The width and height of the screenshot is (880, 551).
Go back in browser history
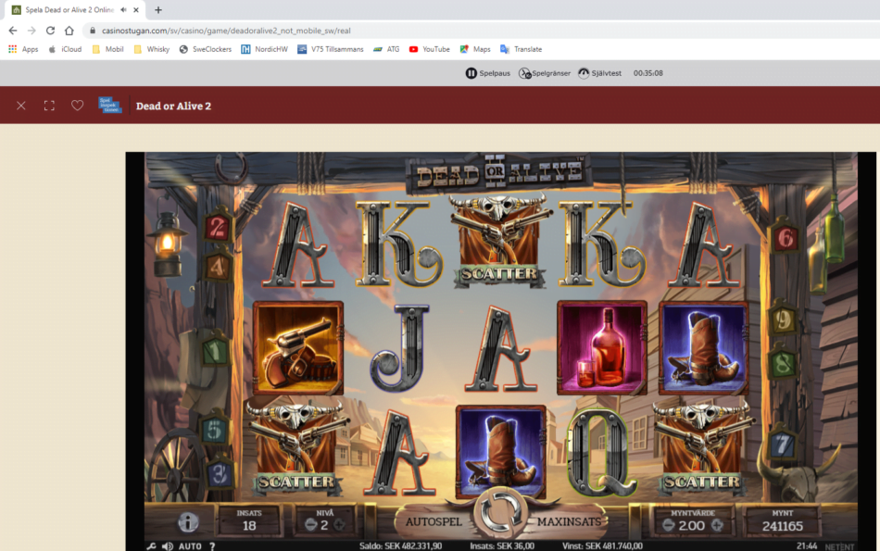tap(13, 31)
